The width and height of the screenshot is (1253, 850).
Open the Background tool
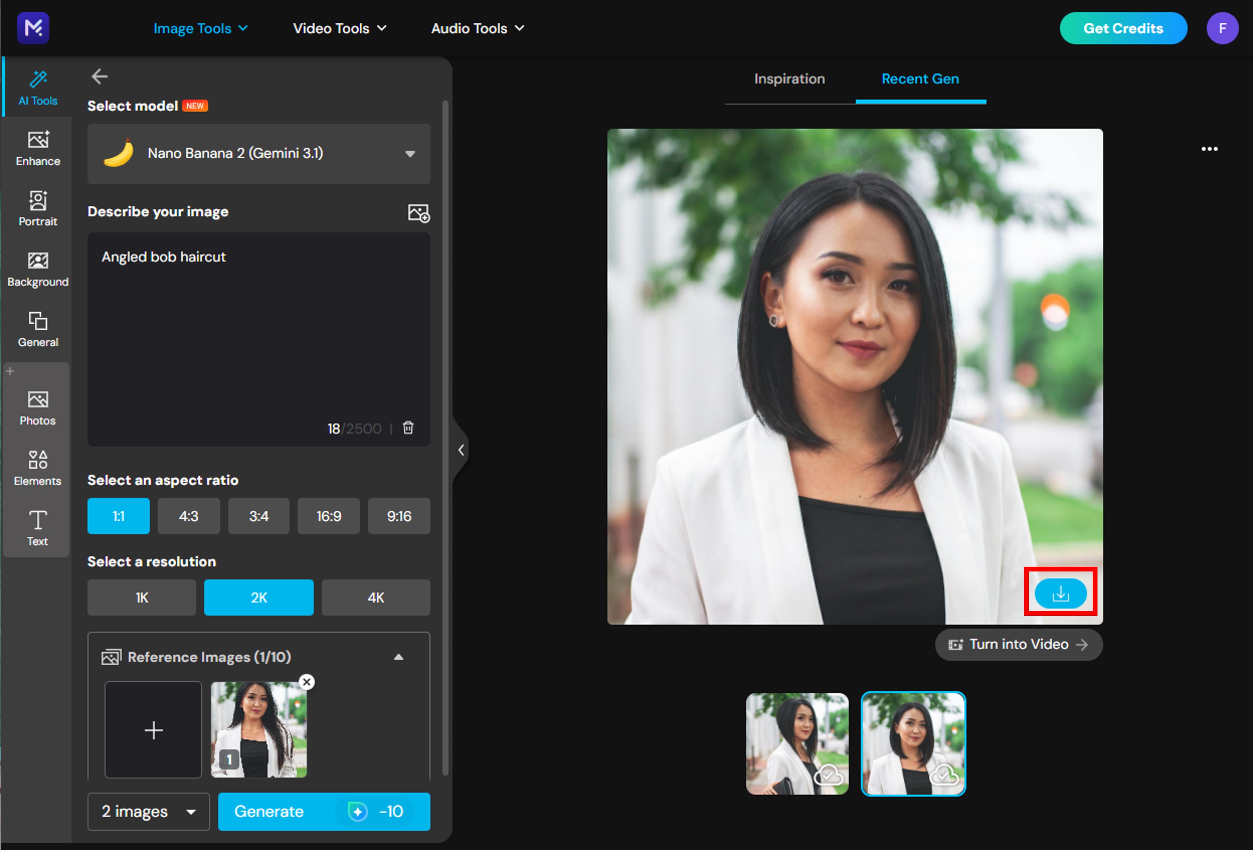click(x=38, y=269)
